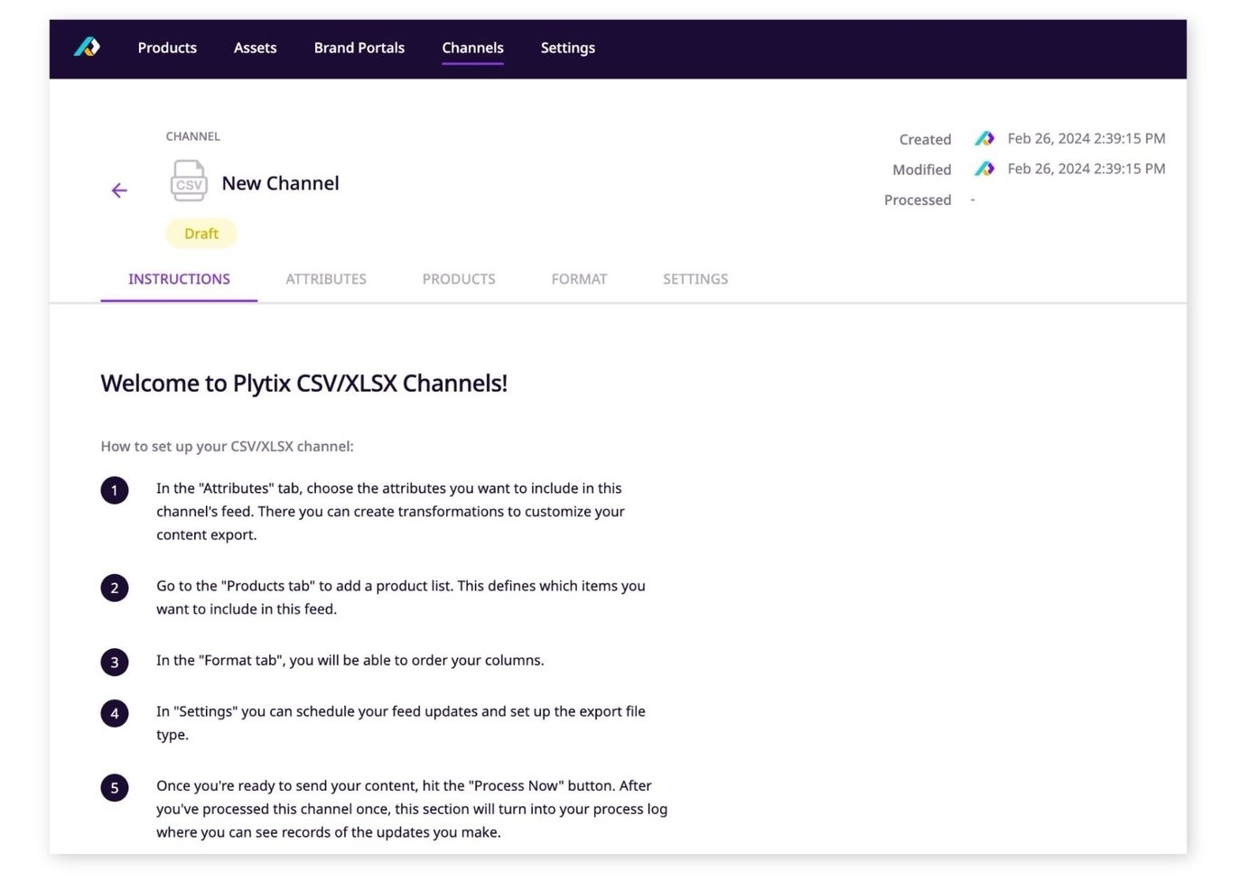Open Settings in the top navigation bar
The height and width of the screenshot is (881, 1240).
pos(567,48)
